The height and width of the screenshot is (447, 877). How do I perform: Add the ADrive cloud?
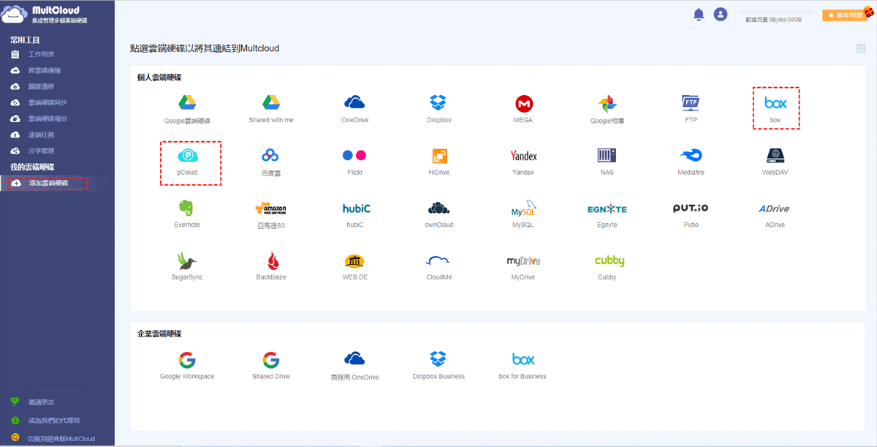tap(775, 209)
